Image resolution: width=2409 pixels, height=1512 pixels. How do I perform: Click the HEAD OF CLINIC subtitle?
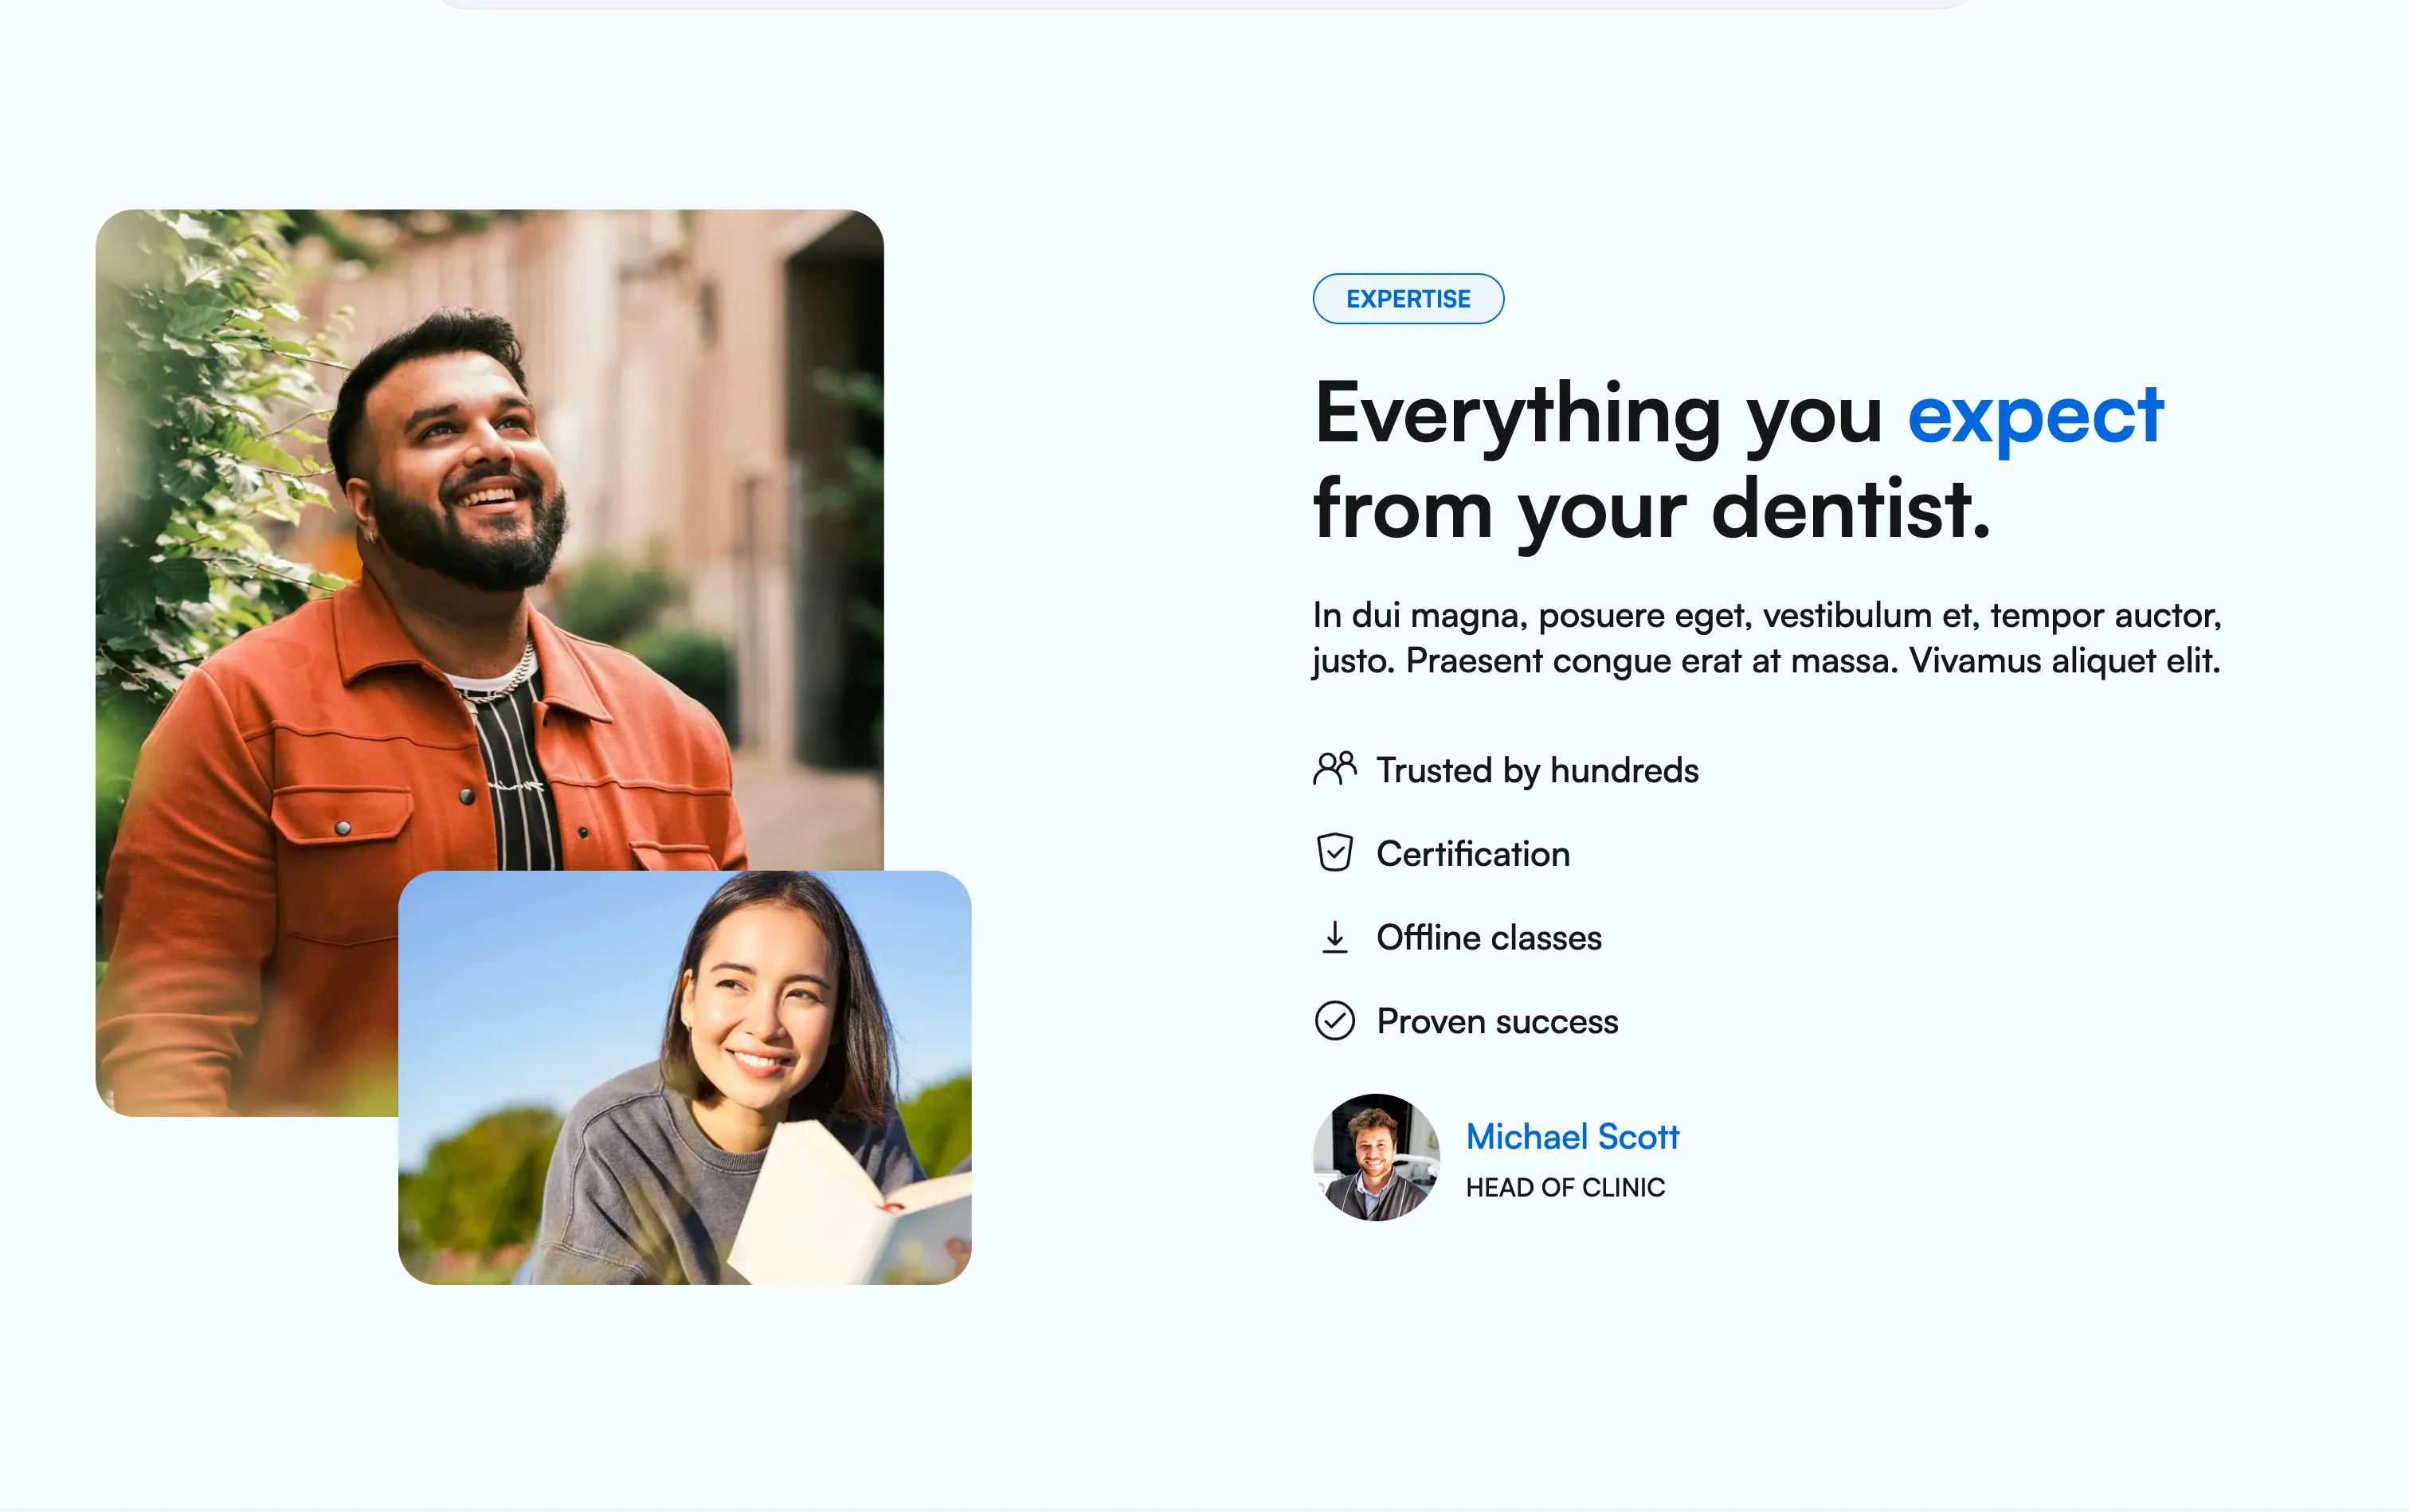pyautogui.click(x=1564, y=1188)
